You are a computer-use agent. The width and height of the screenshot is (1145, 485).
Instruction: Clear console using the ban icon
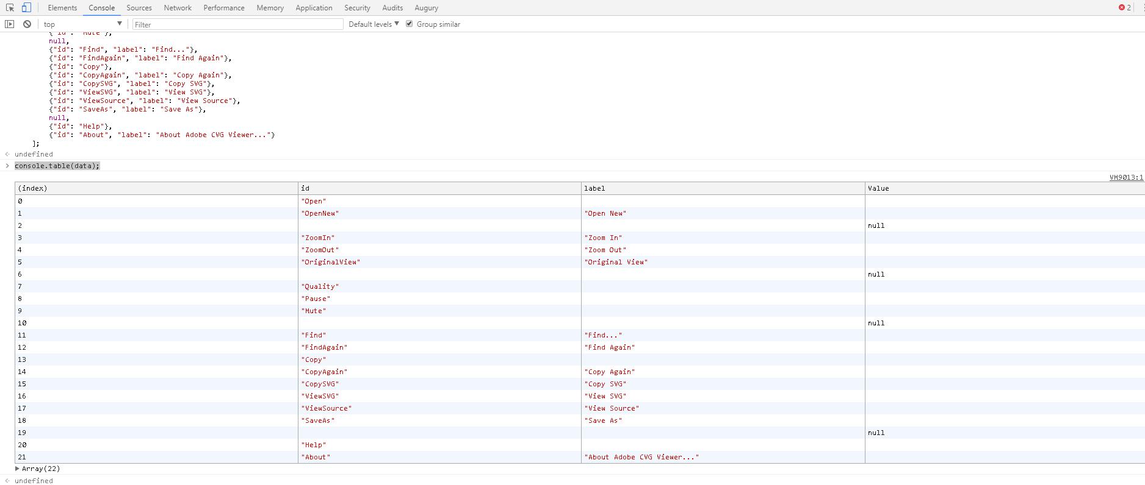pos(27,24)
